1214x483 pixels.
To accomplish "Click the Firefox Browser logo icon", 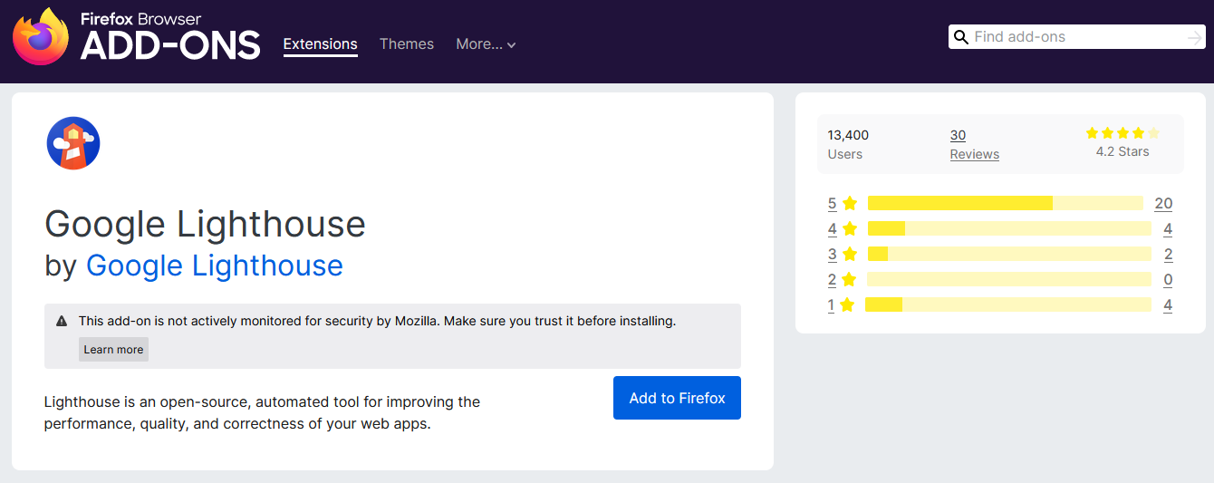I will click(40, 37).
